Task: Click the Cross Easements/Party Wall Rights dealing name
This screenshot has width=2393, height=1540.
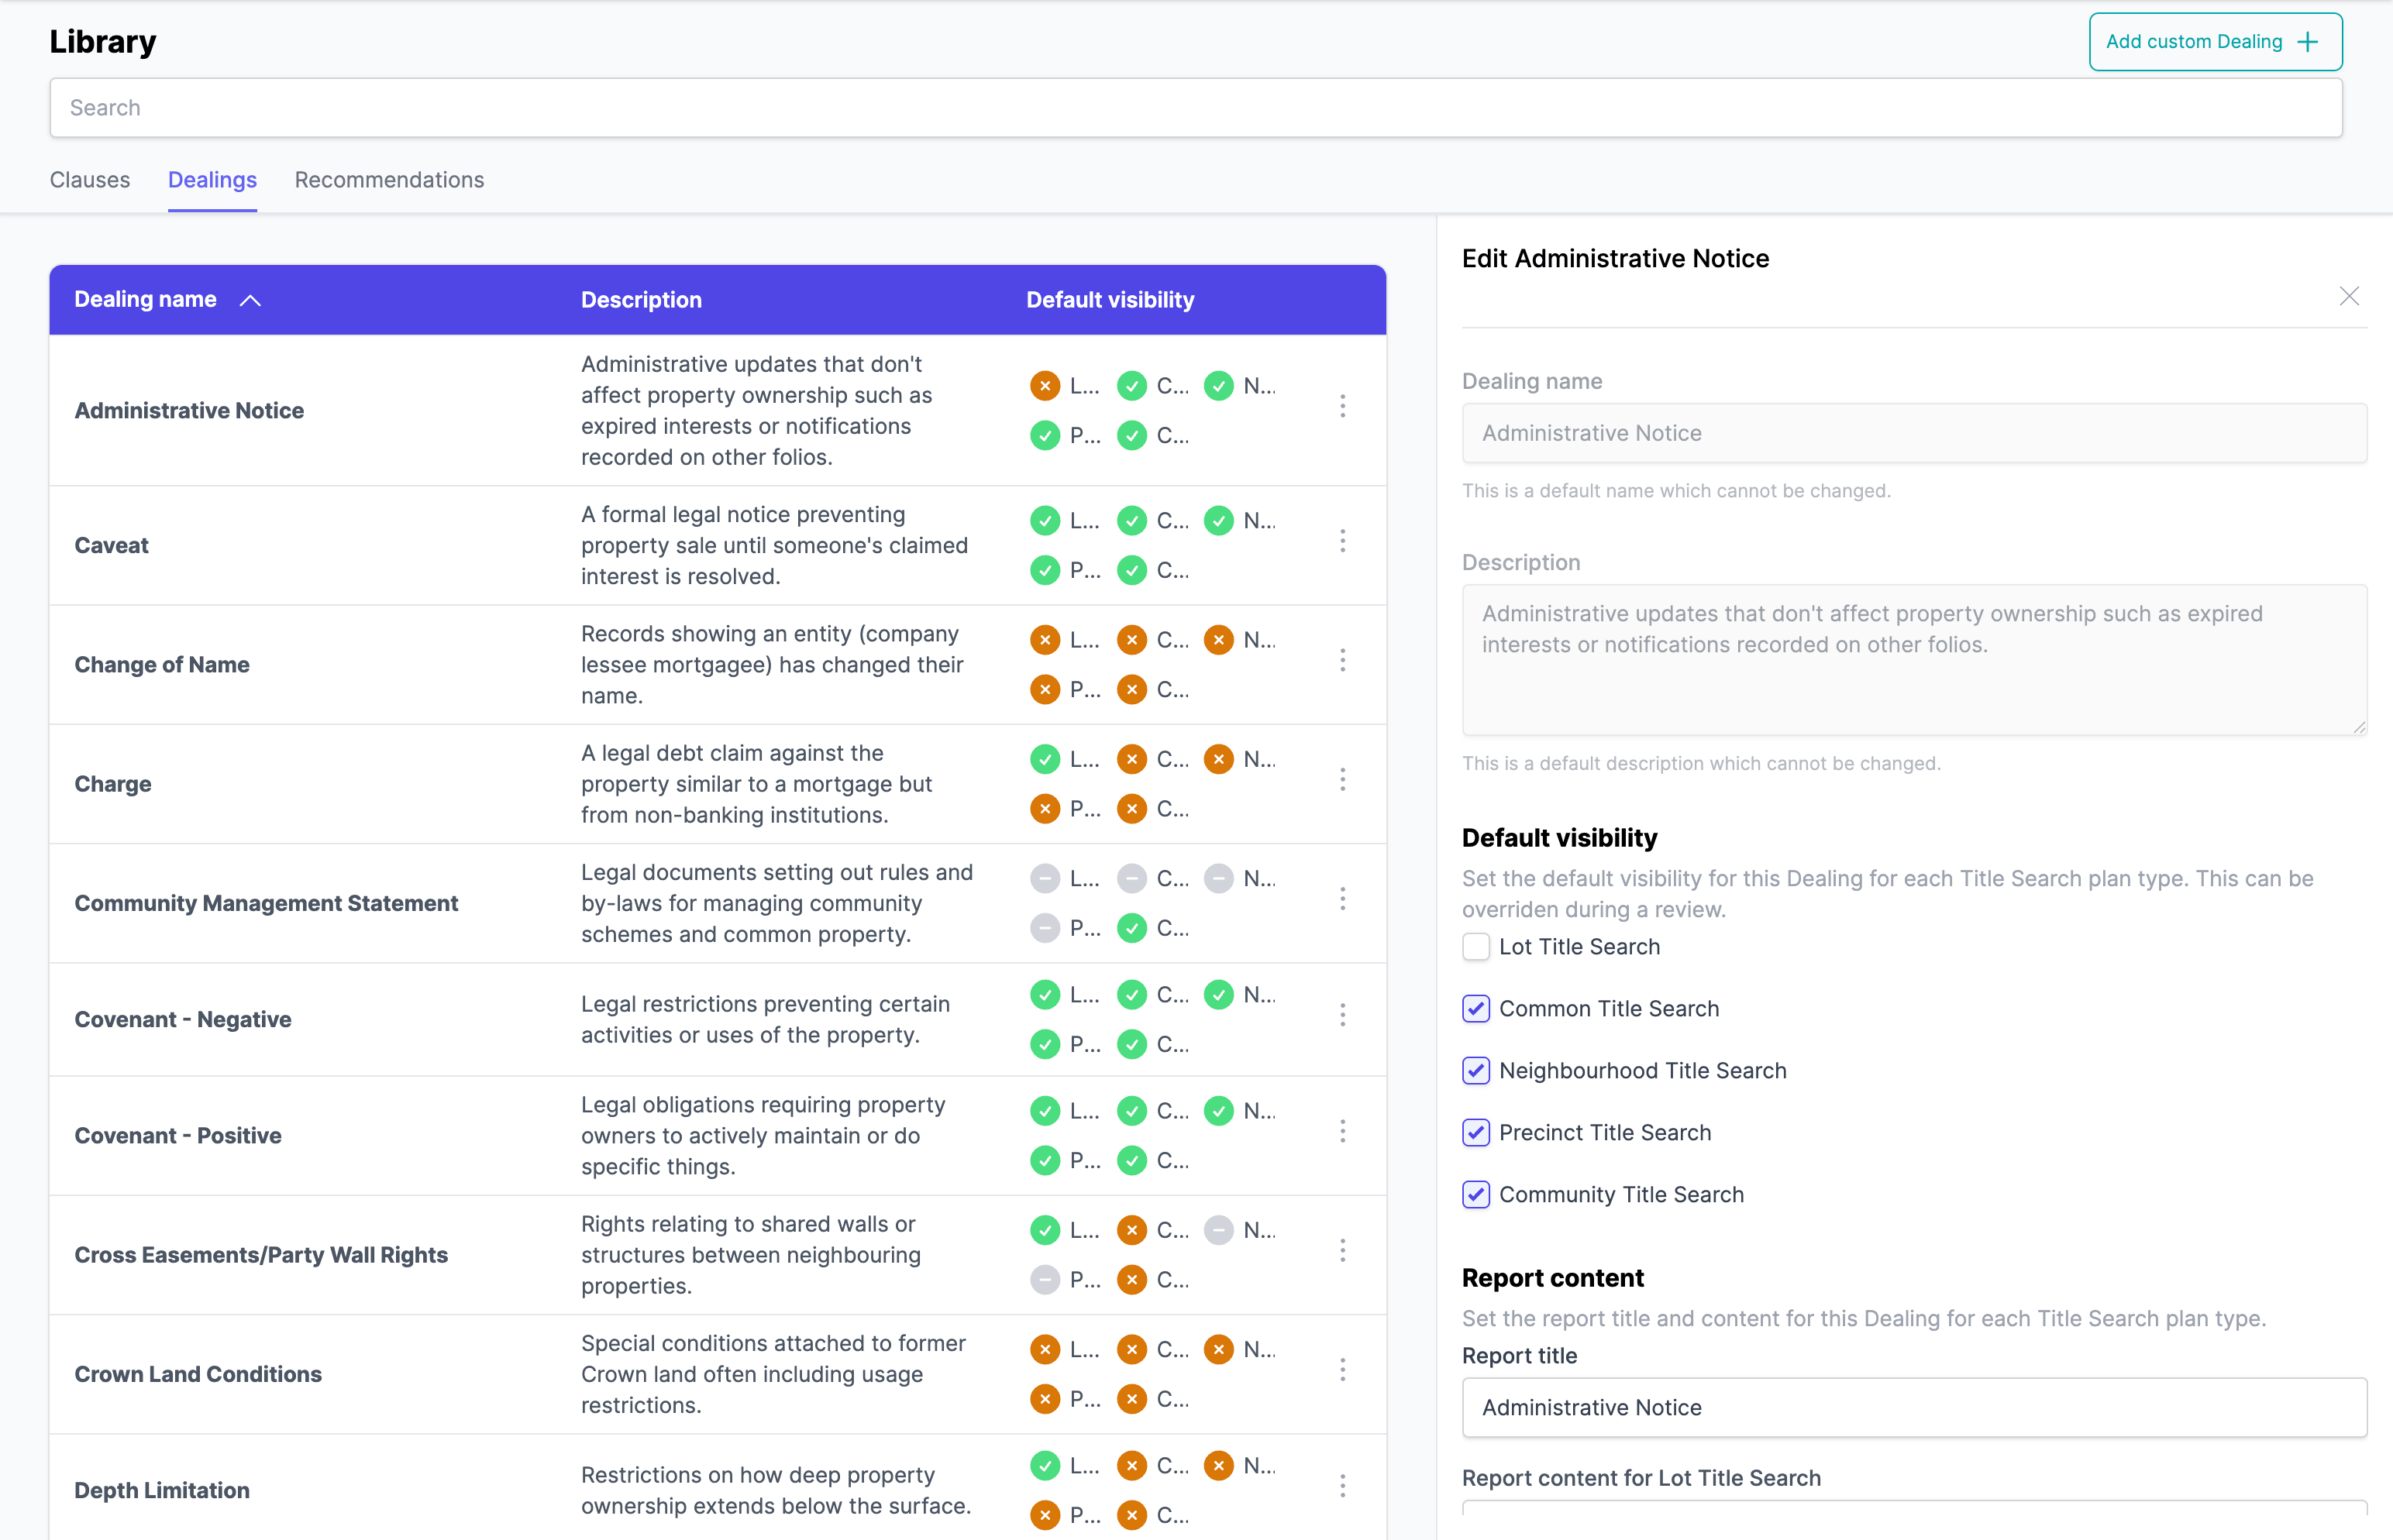Action: [261, 1255]
